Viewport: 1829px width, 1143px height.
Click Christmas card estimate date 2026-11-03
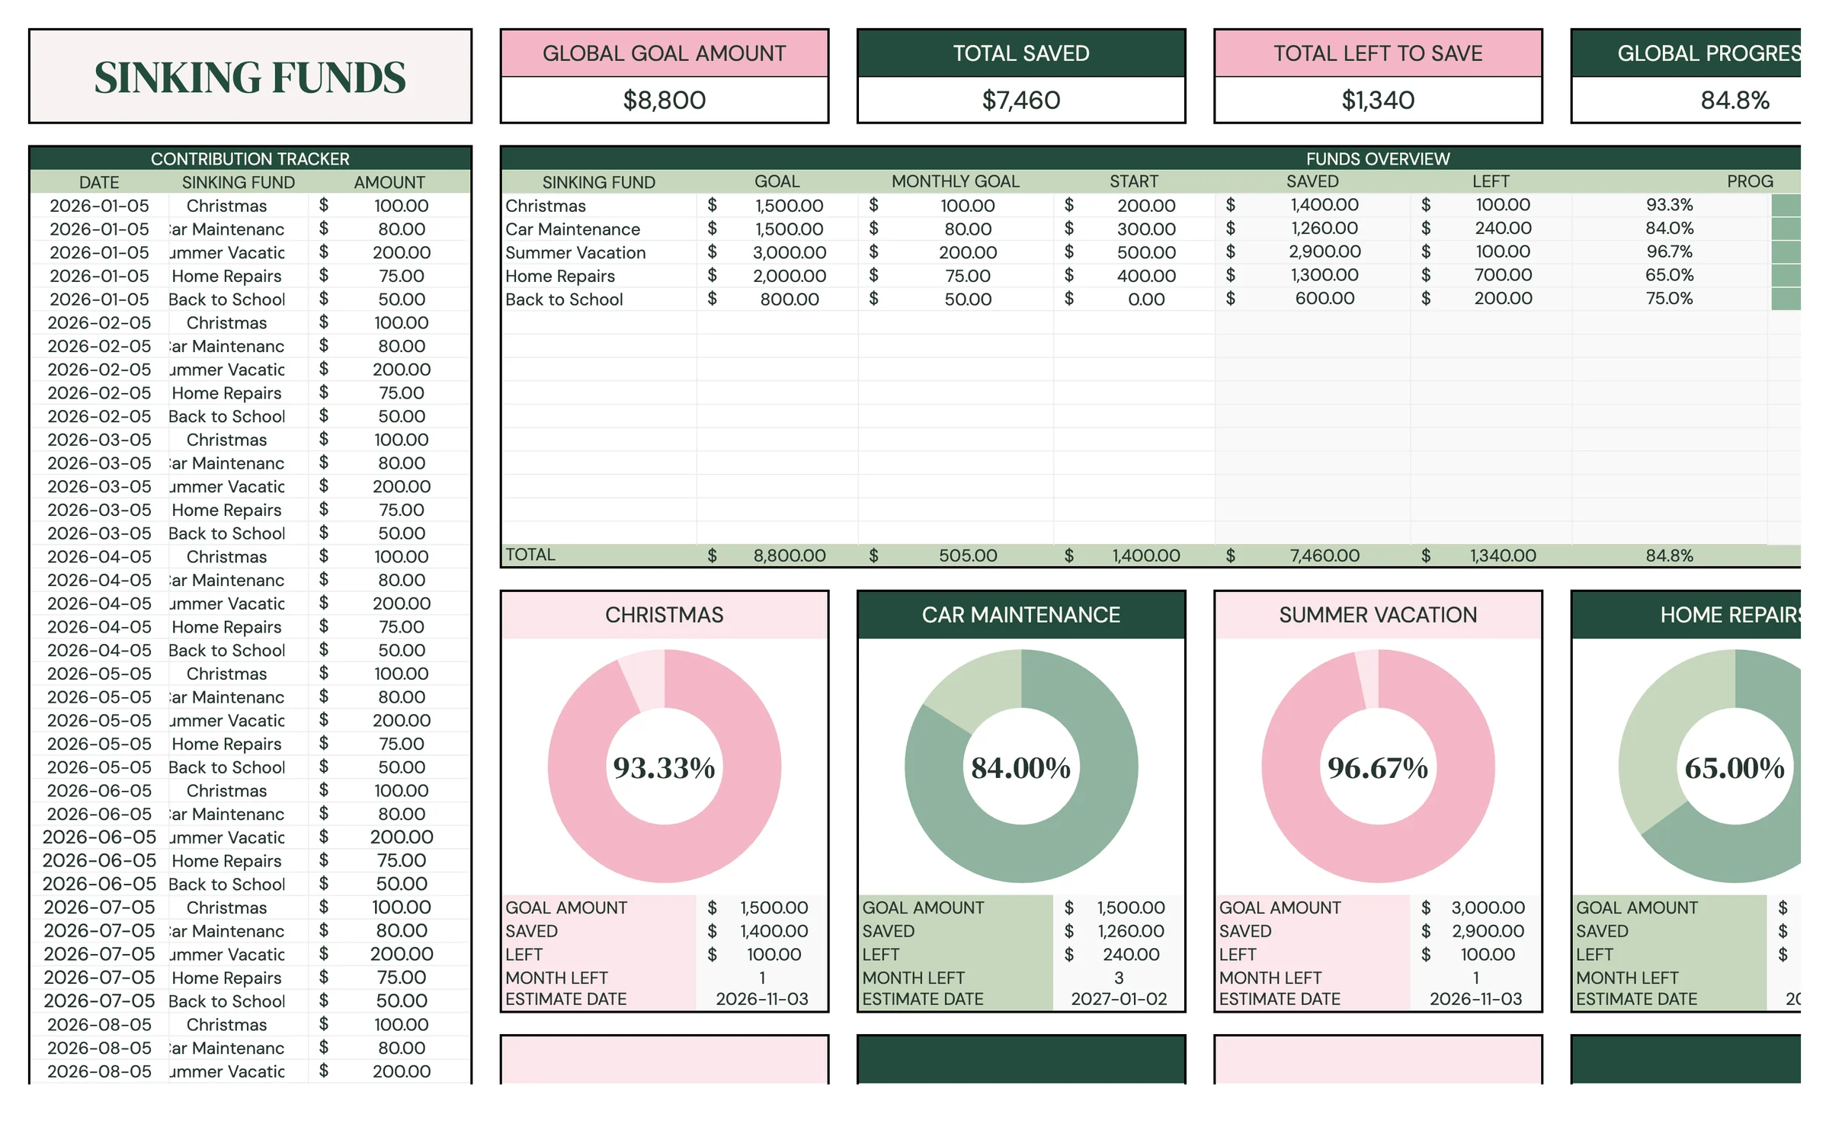761,999
